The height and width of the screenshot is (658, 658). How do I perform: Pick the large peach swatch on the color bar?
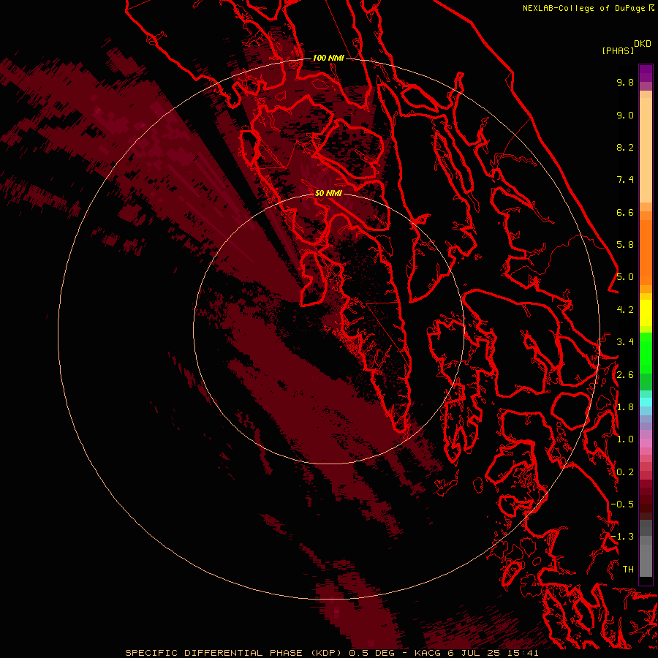point(646,150)
